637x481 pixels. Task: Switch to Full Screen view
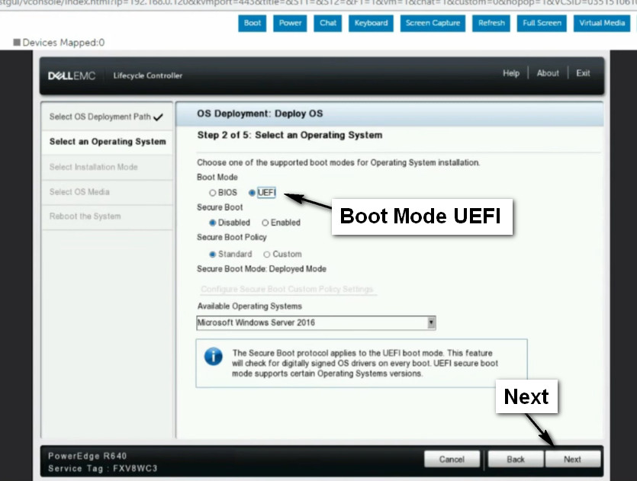coord(542,23)
